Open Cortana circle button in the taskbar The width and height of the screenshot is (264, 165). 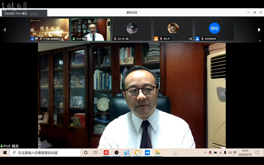(x=86, y=153)
